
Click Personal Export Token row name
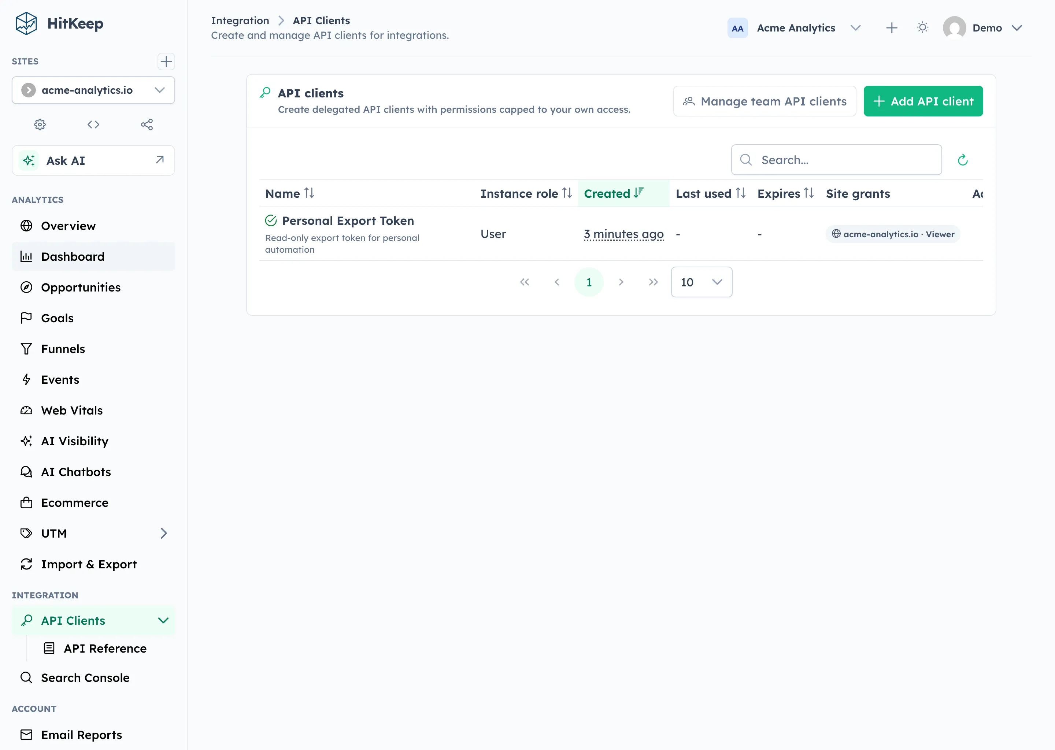pyautogui.click(x=348, y=221)
